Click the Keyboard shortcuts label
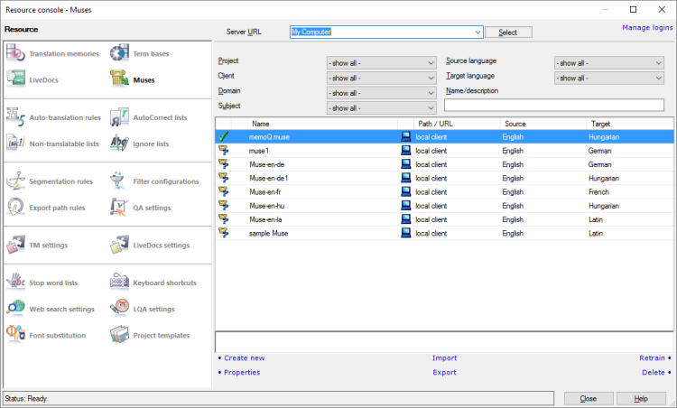The width and height of the screenshot is (677, 408). pos(164,283)
